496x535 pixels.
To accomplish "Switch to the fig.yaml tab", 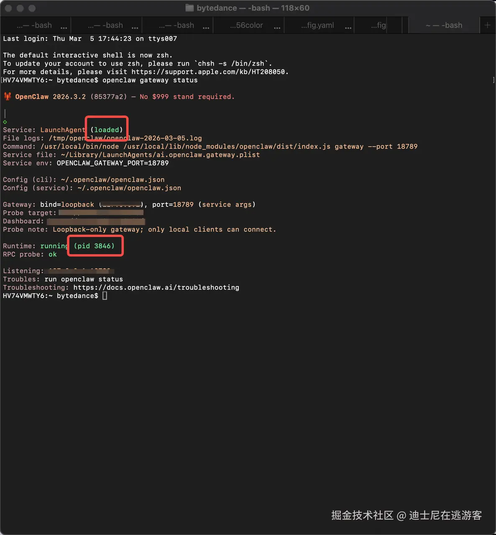I will coord(319,25).
